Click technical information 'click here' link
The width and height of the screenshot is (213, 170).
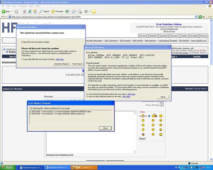[131, 94]
